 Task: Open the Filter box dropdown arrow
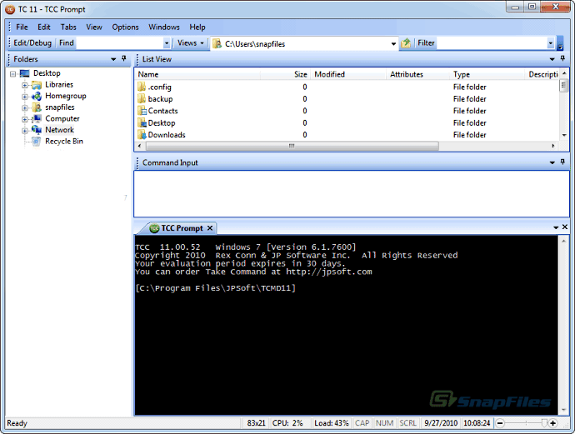(551, 43)
